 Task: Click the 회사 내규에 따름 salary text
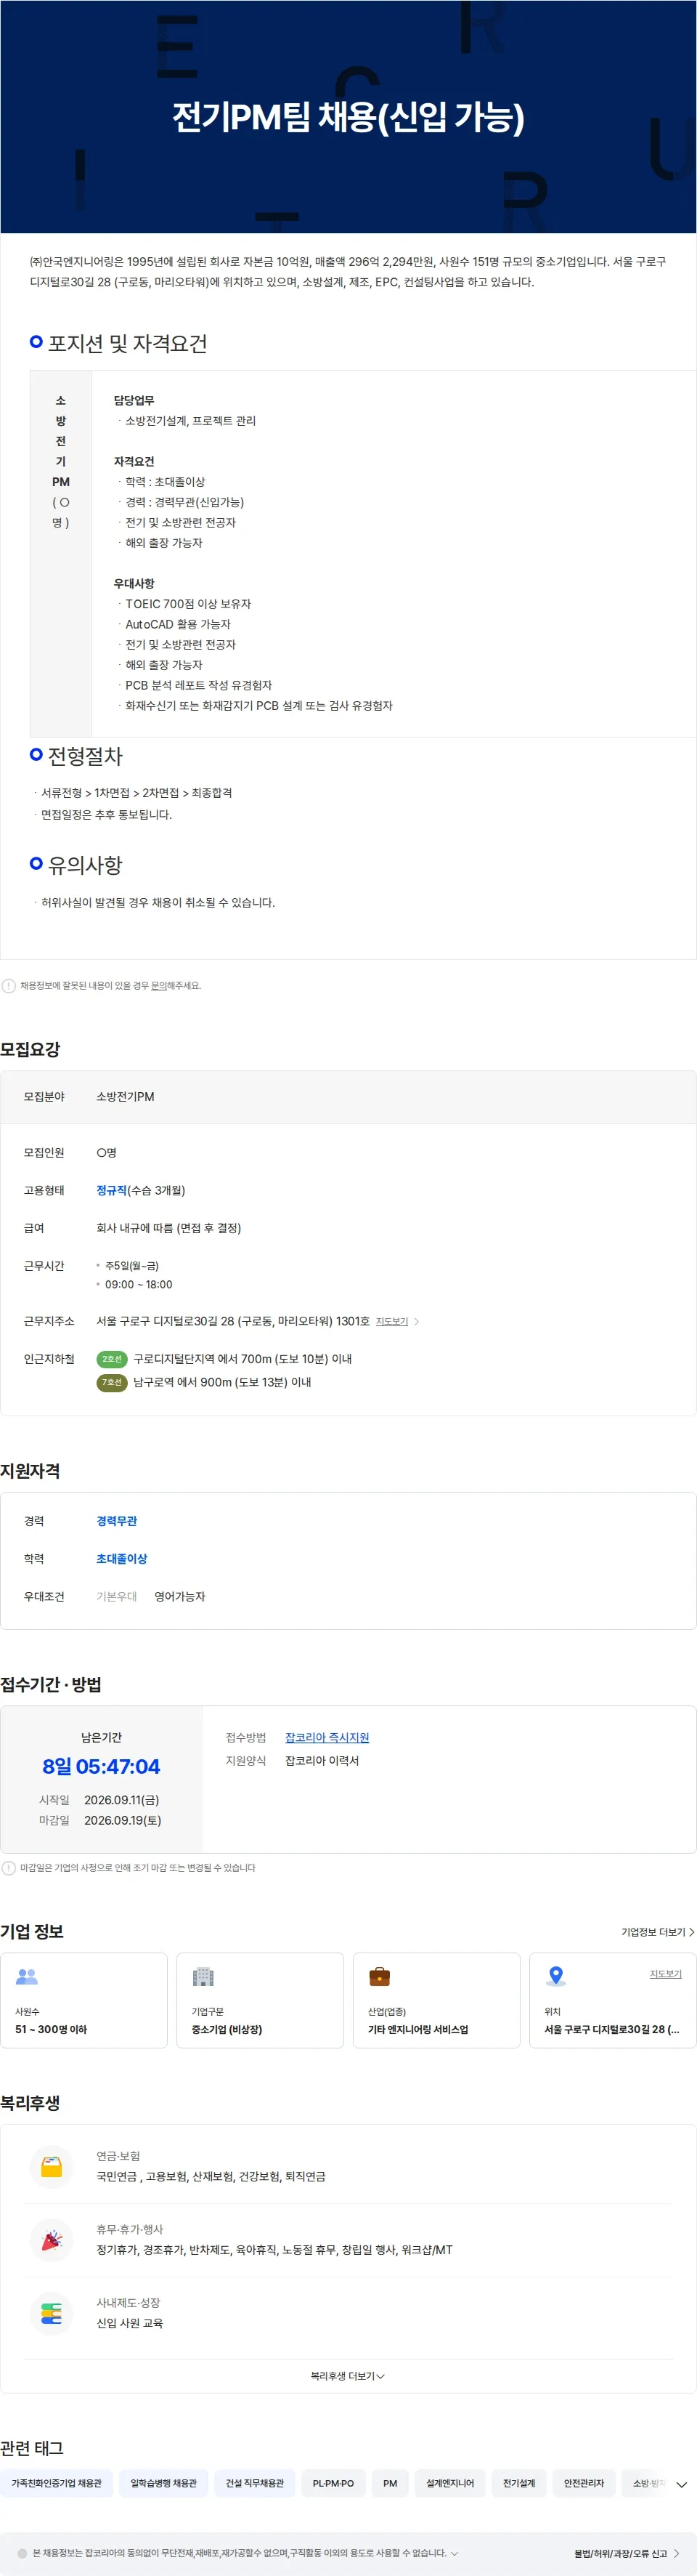pos(168,1228)
